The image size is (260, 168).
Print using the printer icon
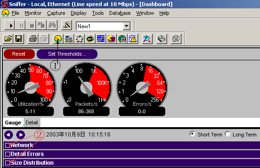(x=33, y=39)
